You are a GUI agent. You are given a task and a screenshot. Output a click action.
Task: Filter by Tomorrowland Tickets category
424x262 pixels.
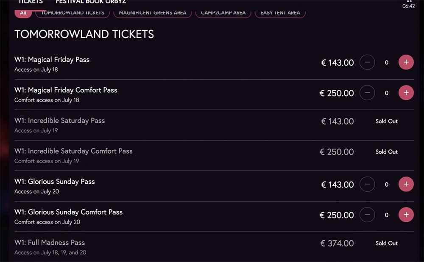(73, 13)
